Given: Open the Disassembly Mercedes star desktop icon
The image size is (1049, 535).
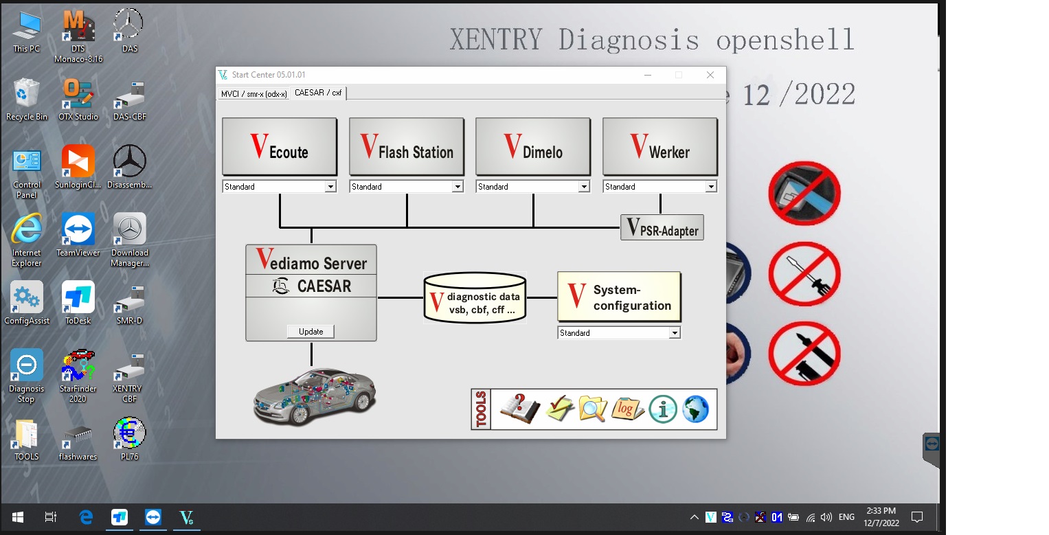Looking at the screenshot, I should tap(129, 167).
